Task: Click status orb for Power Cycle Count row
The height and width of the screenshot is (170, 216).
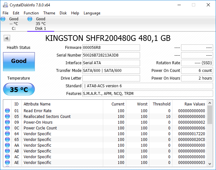Action: 7,128
